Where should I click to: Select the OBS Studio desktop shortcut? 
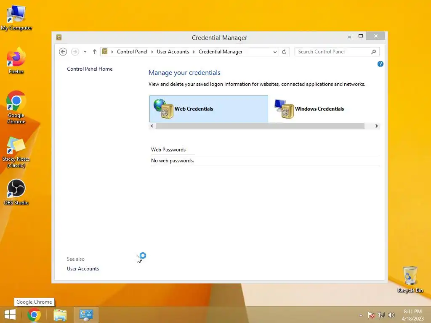click(x=16, y=192)
